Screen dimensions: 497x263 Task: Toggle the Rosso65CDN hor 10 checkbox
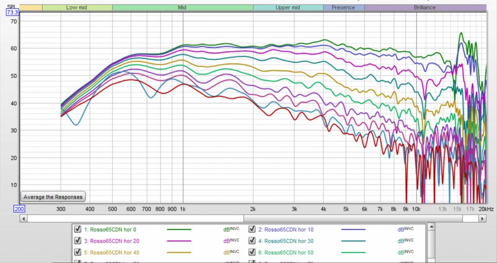(x=252, y=229)
